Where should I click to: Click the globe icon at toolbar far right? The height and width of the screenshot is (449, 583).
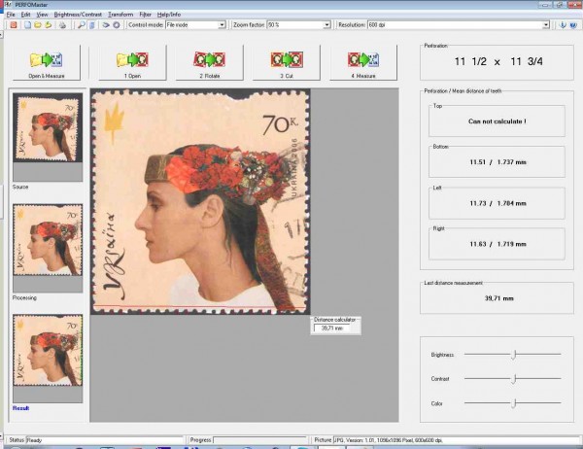573,25
